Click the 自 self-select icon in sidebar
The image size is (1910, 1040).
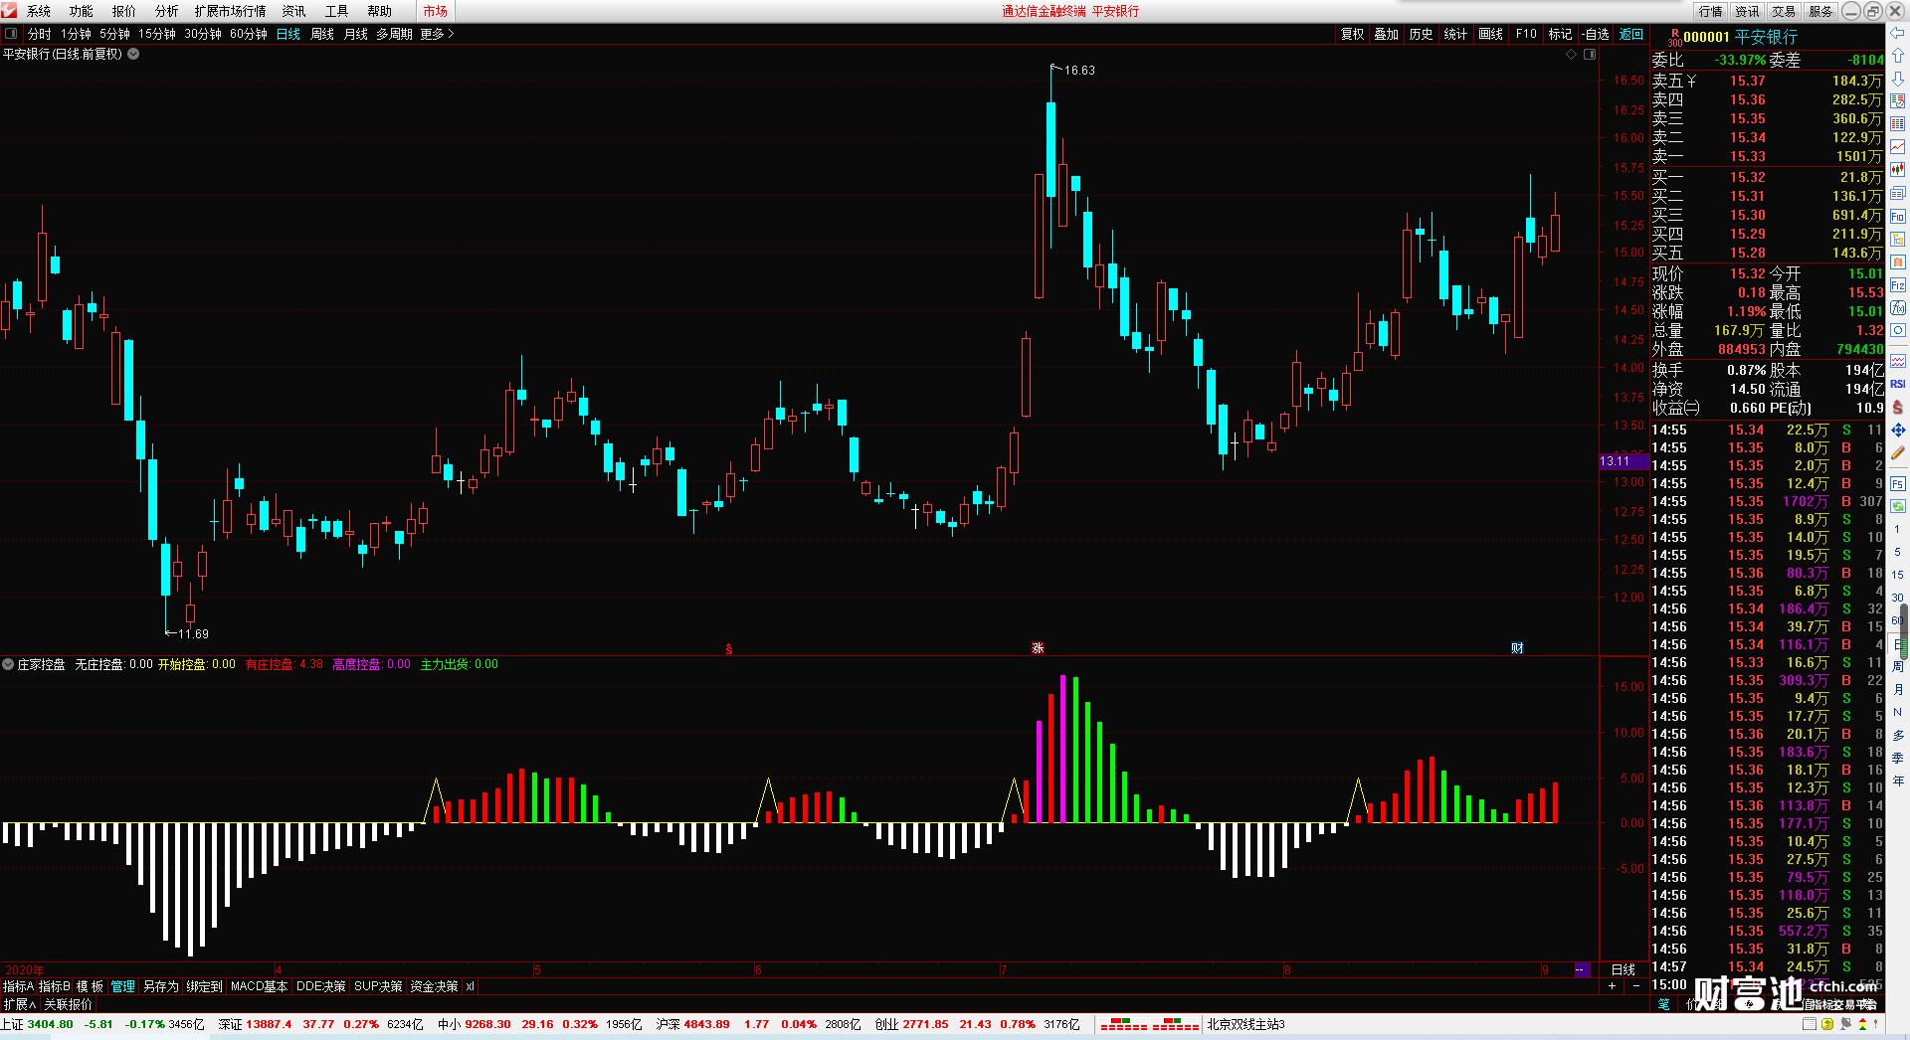pos(1898,262)
